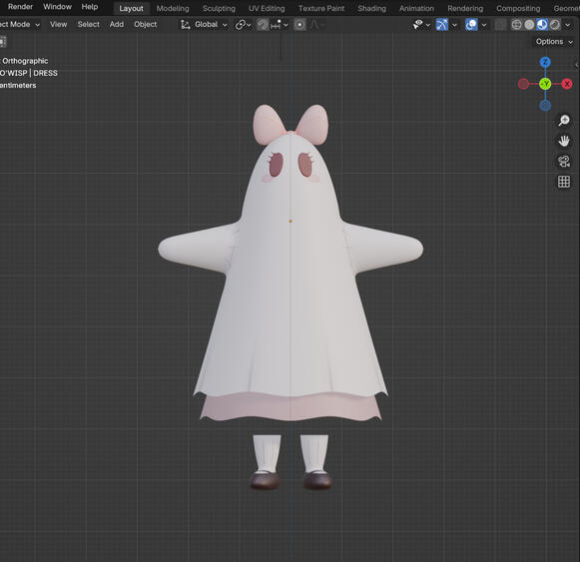
Task: Open selectability and visibility dropdown
Action: pyautogui.click(x=421, y=25)
